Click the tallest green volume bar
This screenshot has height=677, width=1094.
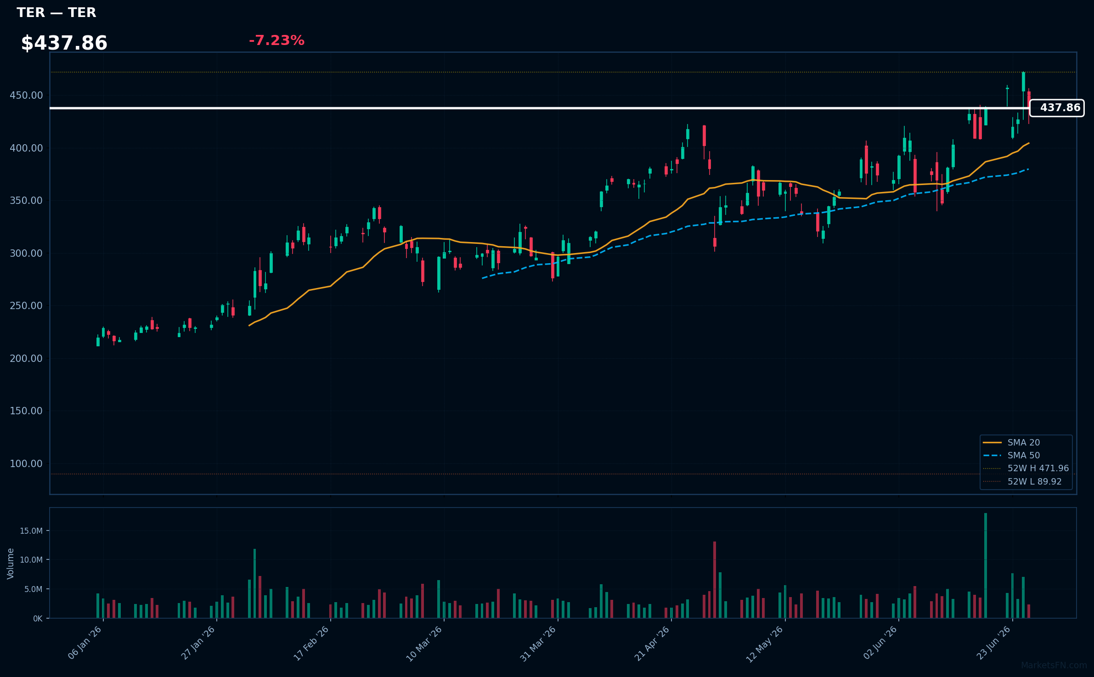click(x=986, y=565)
